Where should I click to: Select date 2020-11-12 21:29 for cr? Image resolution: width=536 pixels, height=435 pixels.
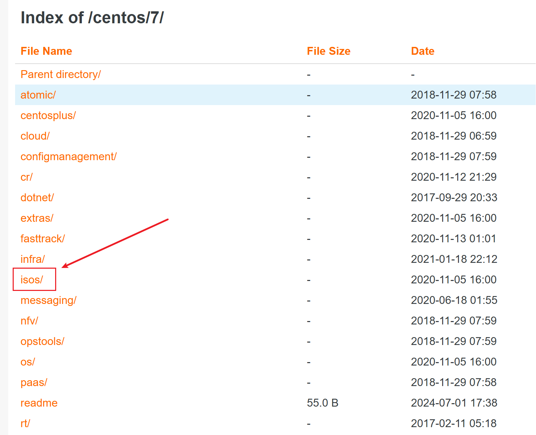[x=453, y=177]
